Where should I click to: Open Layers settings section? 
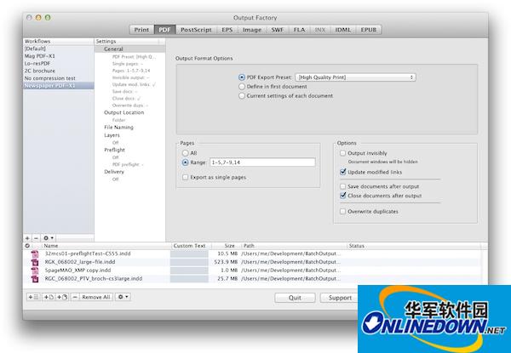pos(112,135)
